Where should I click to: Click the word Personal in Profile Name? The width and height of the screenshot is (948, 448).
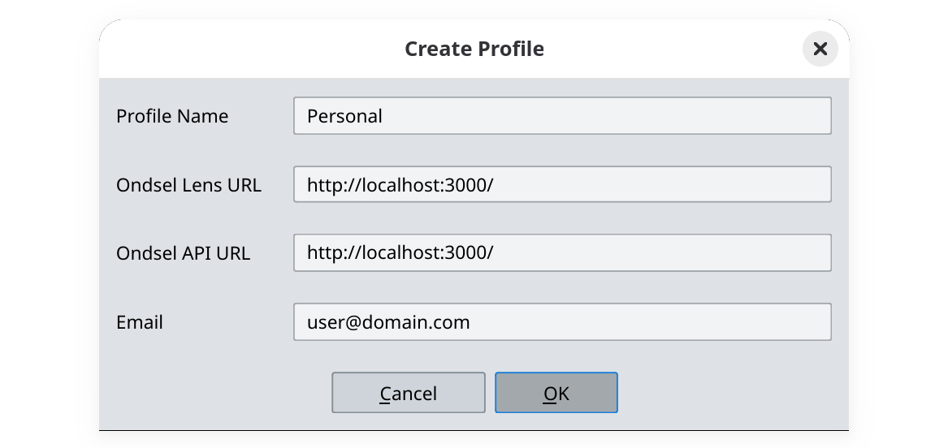click(x=344, y=116)
